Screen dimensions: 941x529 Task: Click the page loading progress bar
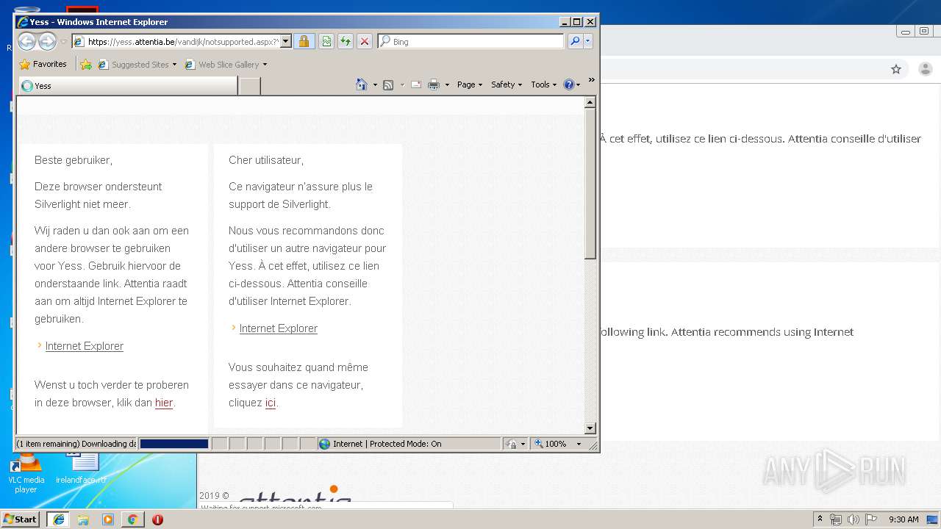click(x=174, y=444)
